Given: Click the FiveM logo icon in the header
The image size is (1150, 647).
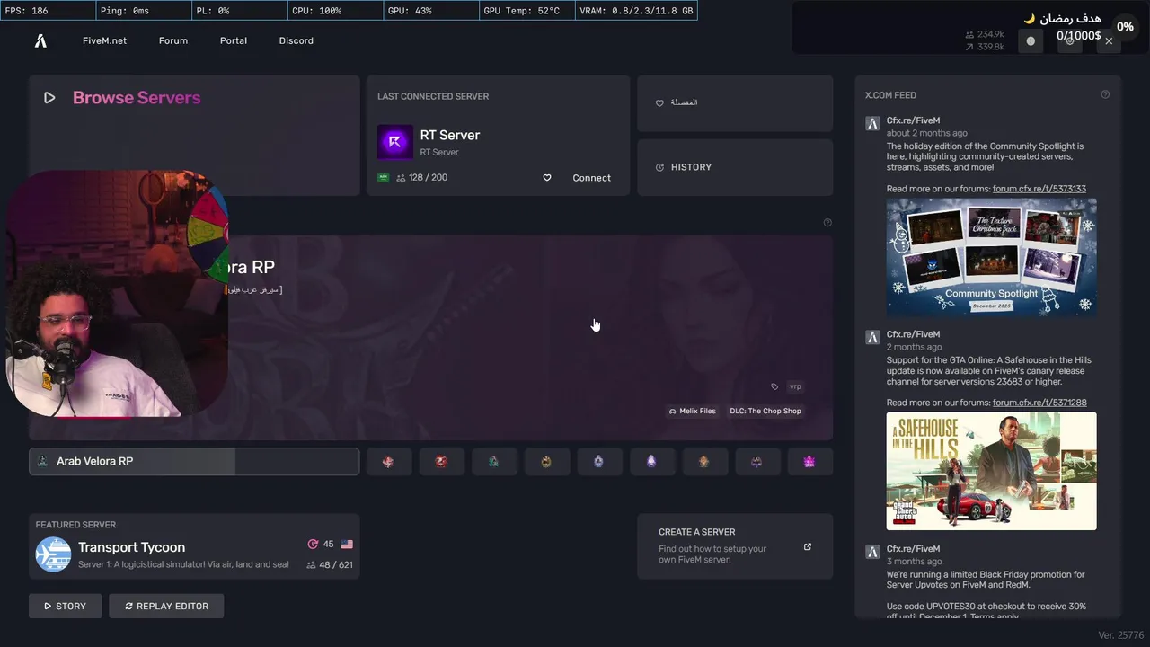Looking at the screenshot, I should (x=40, y=40).
